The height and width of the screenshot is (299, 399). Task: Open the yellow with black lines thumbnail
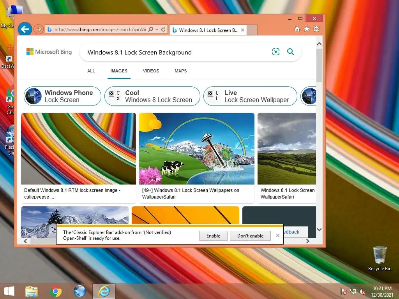185,215
